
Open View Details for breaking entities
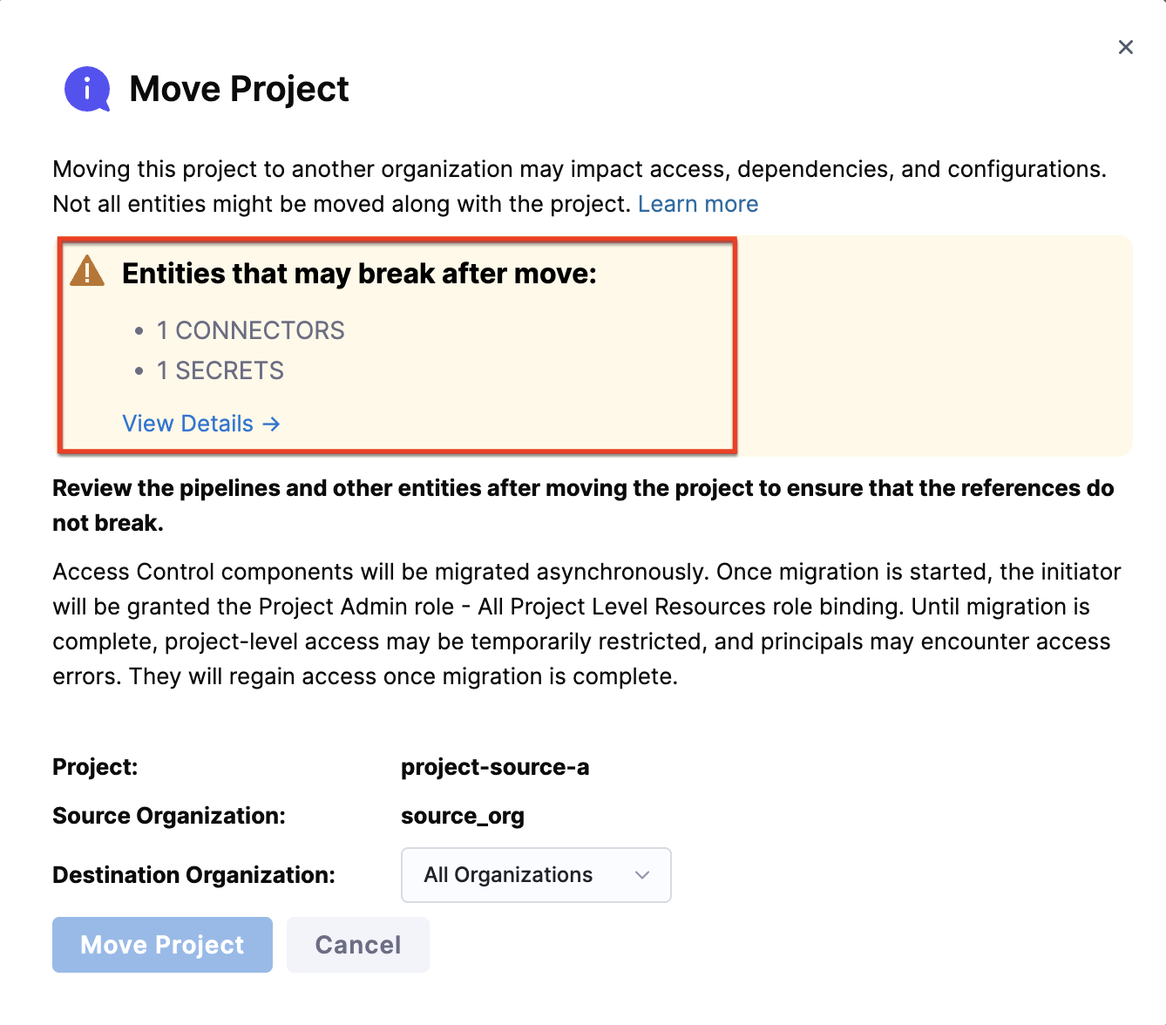(x=188, y=424)
